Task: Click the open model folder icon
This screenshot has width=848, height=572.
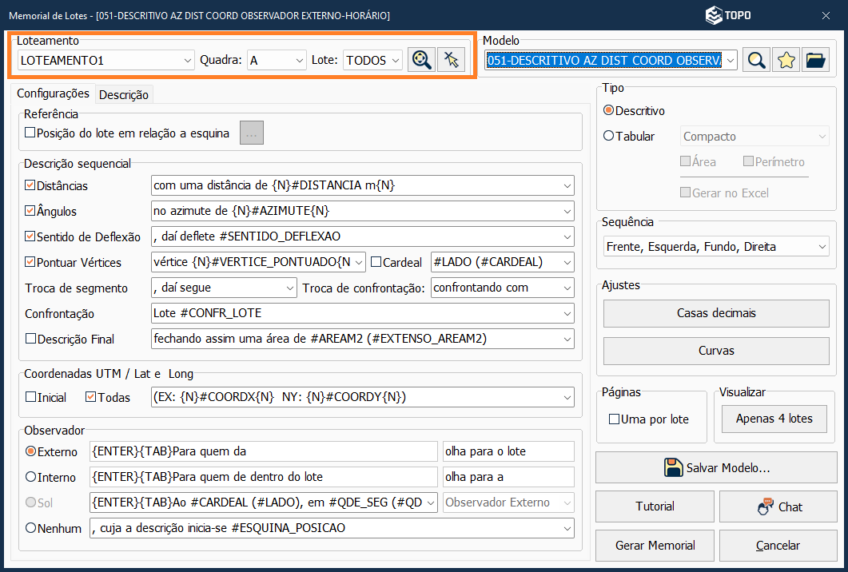Action: coord(815,60)
